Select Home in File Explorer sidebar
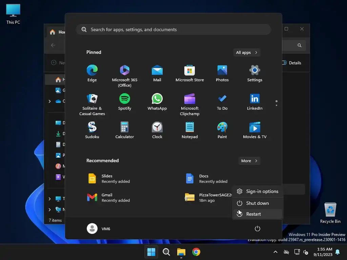Screen dimensions: 347x260 pyautogui.click(x=55, y=80)
